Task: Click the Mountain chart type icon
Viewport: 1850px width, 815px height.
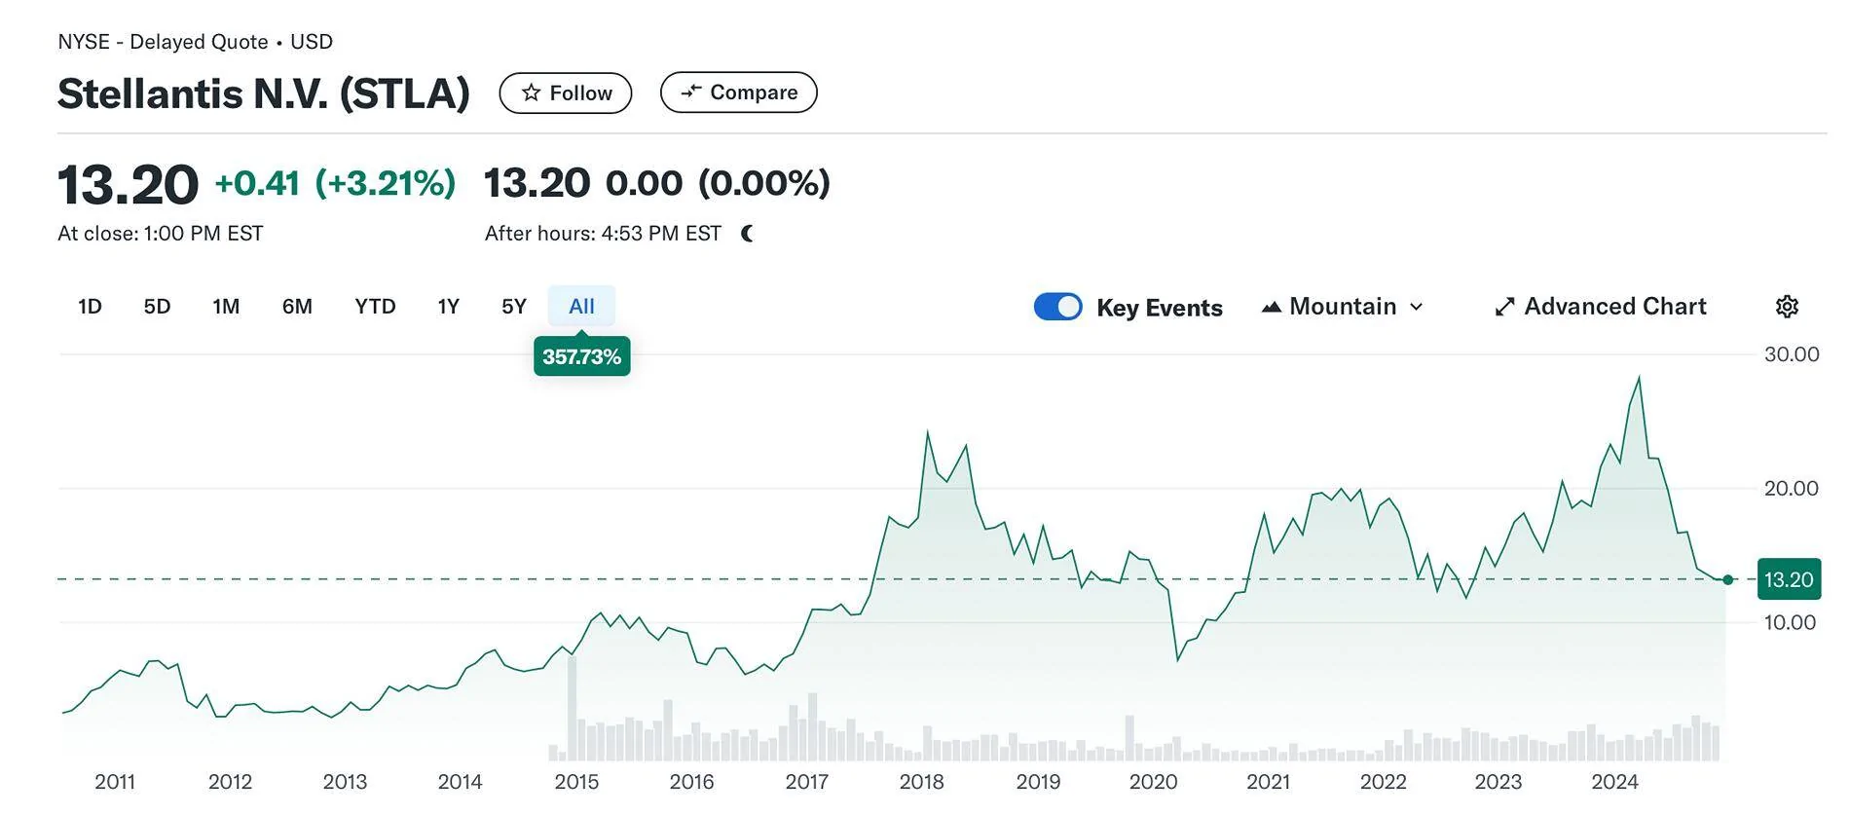Action: (1271, 307)
